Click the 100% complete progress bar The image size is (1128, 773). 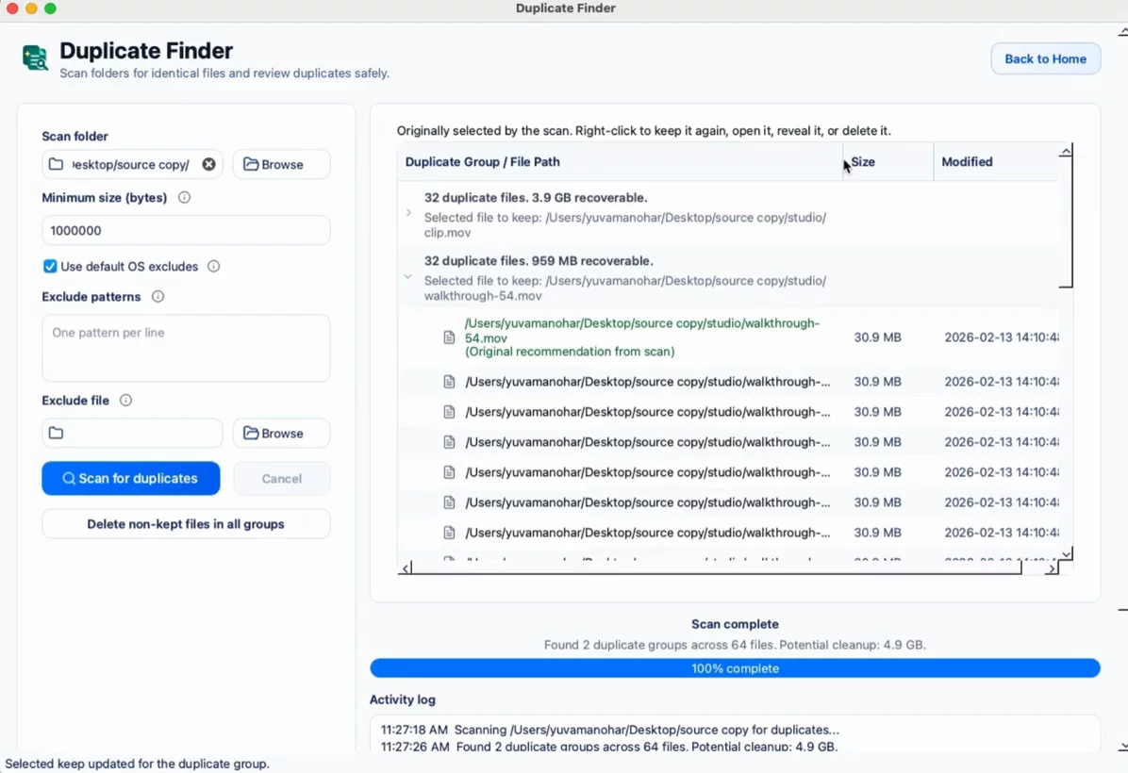tap(735, 668)
